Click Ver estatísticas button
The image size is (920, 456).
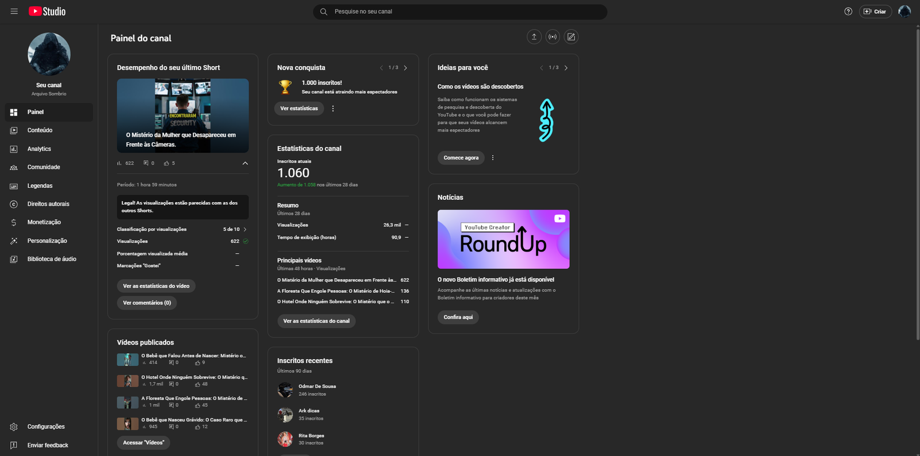pos(299,109)
